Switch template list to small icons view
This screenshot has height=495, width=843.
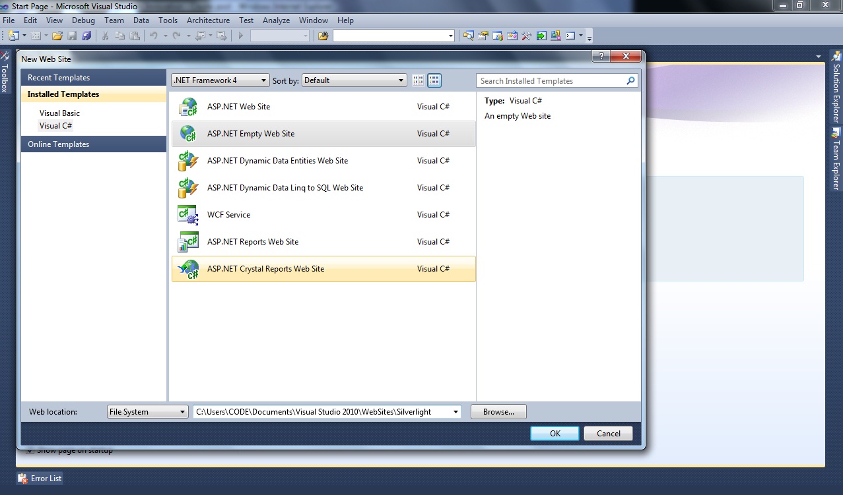pyautogui.click(x=418, y=80)
